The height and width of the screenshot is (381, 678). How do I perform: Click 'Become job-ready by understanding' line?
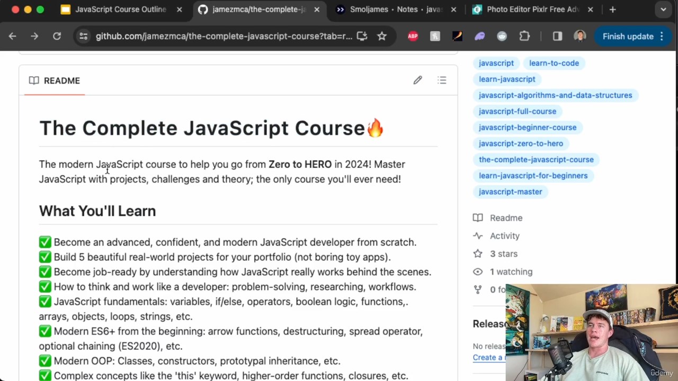pos(235,271)
